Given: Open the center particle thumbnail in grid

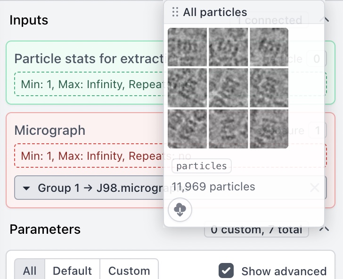Looking at the screenshot, I should pos(228,88).
